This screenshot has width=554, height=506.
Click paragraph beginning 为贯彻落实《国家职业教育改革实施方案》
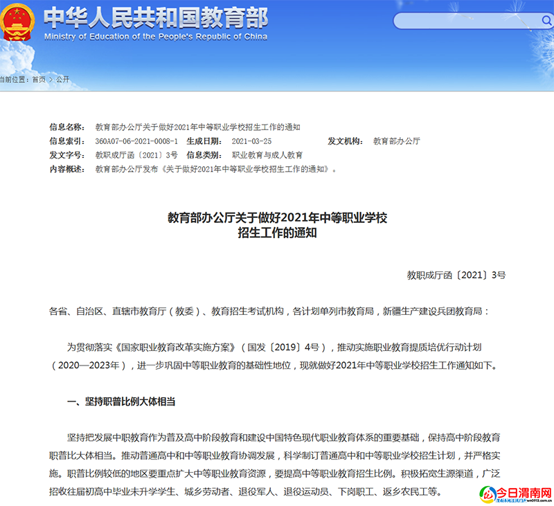click(x=274, y=356)
